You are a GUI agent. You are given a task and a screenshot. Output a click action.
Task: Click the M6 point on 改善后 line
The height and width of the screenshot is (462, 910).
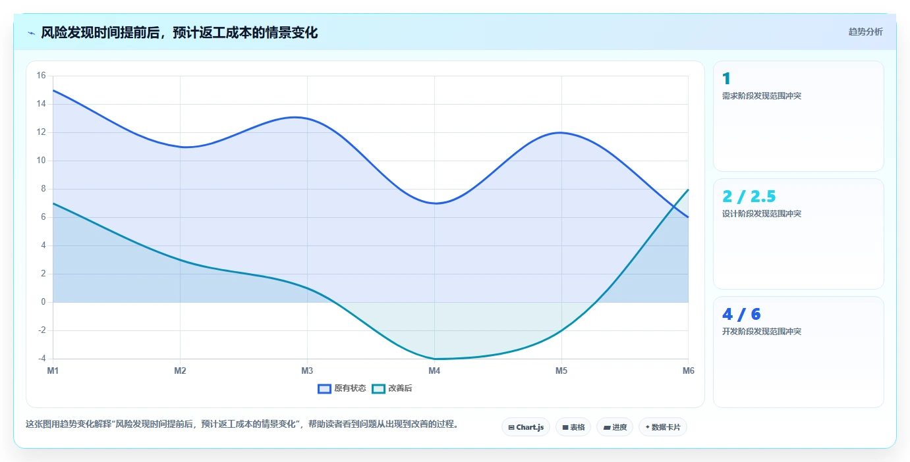pyautogui.click(x=688, y=190)
